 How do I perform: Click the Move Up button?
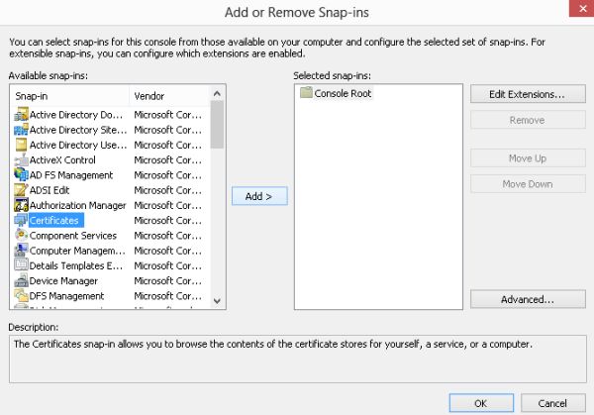[528, 158]
